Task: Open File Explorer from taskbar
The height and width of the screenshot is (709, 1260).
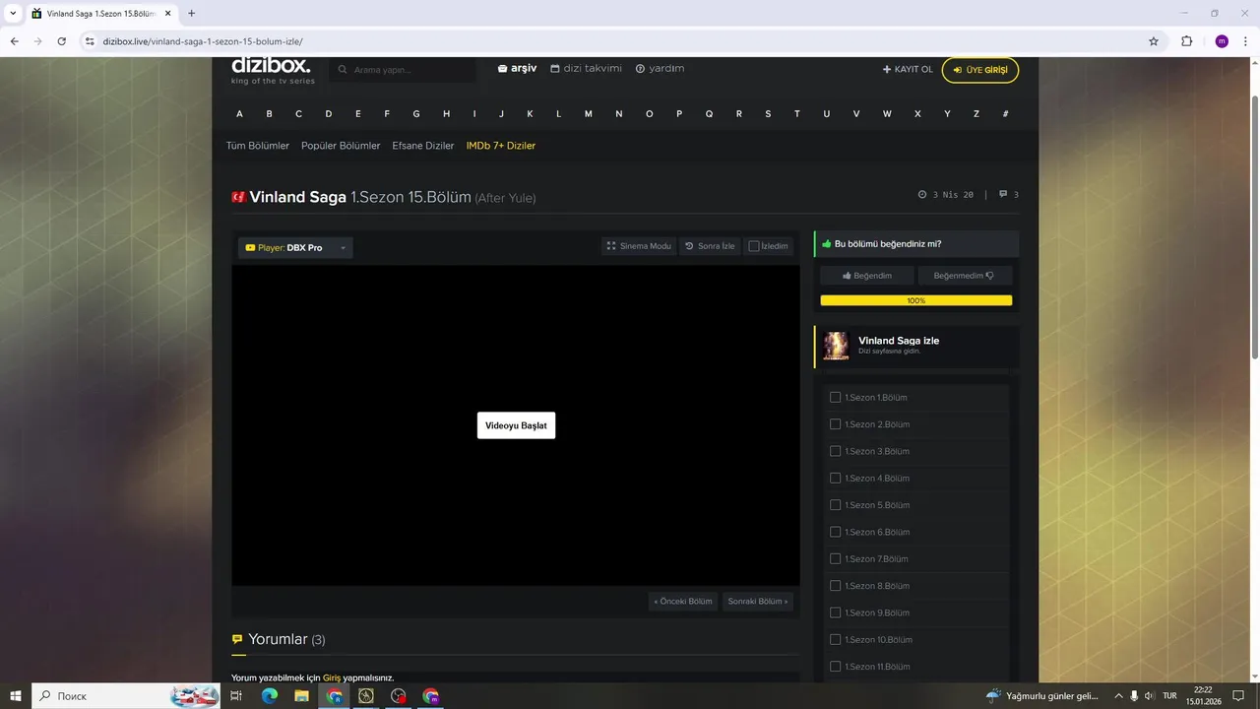Action: pyautogui.click(x=302, y=696)
